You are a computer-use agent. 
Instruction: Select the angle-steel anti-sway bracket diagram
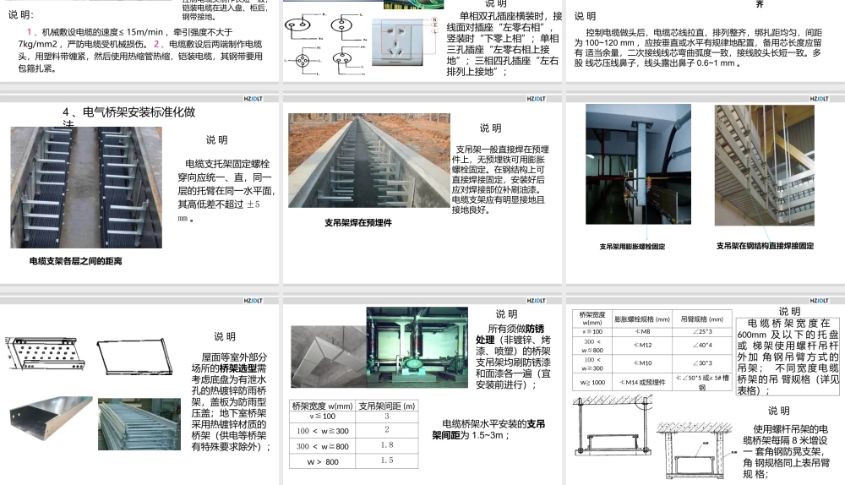(697, 450)
